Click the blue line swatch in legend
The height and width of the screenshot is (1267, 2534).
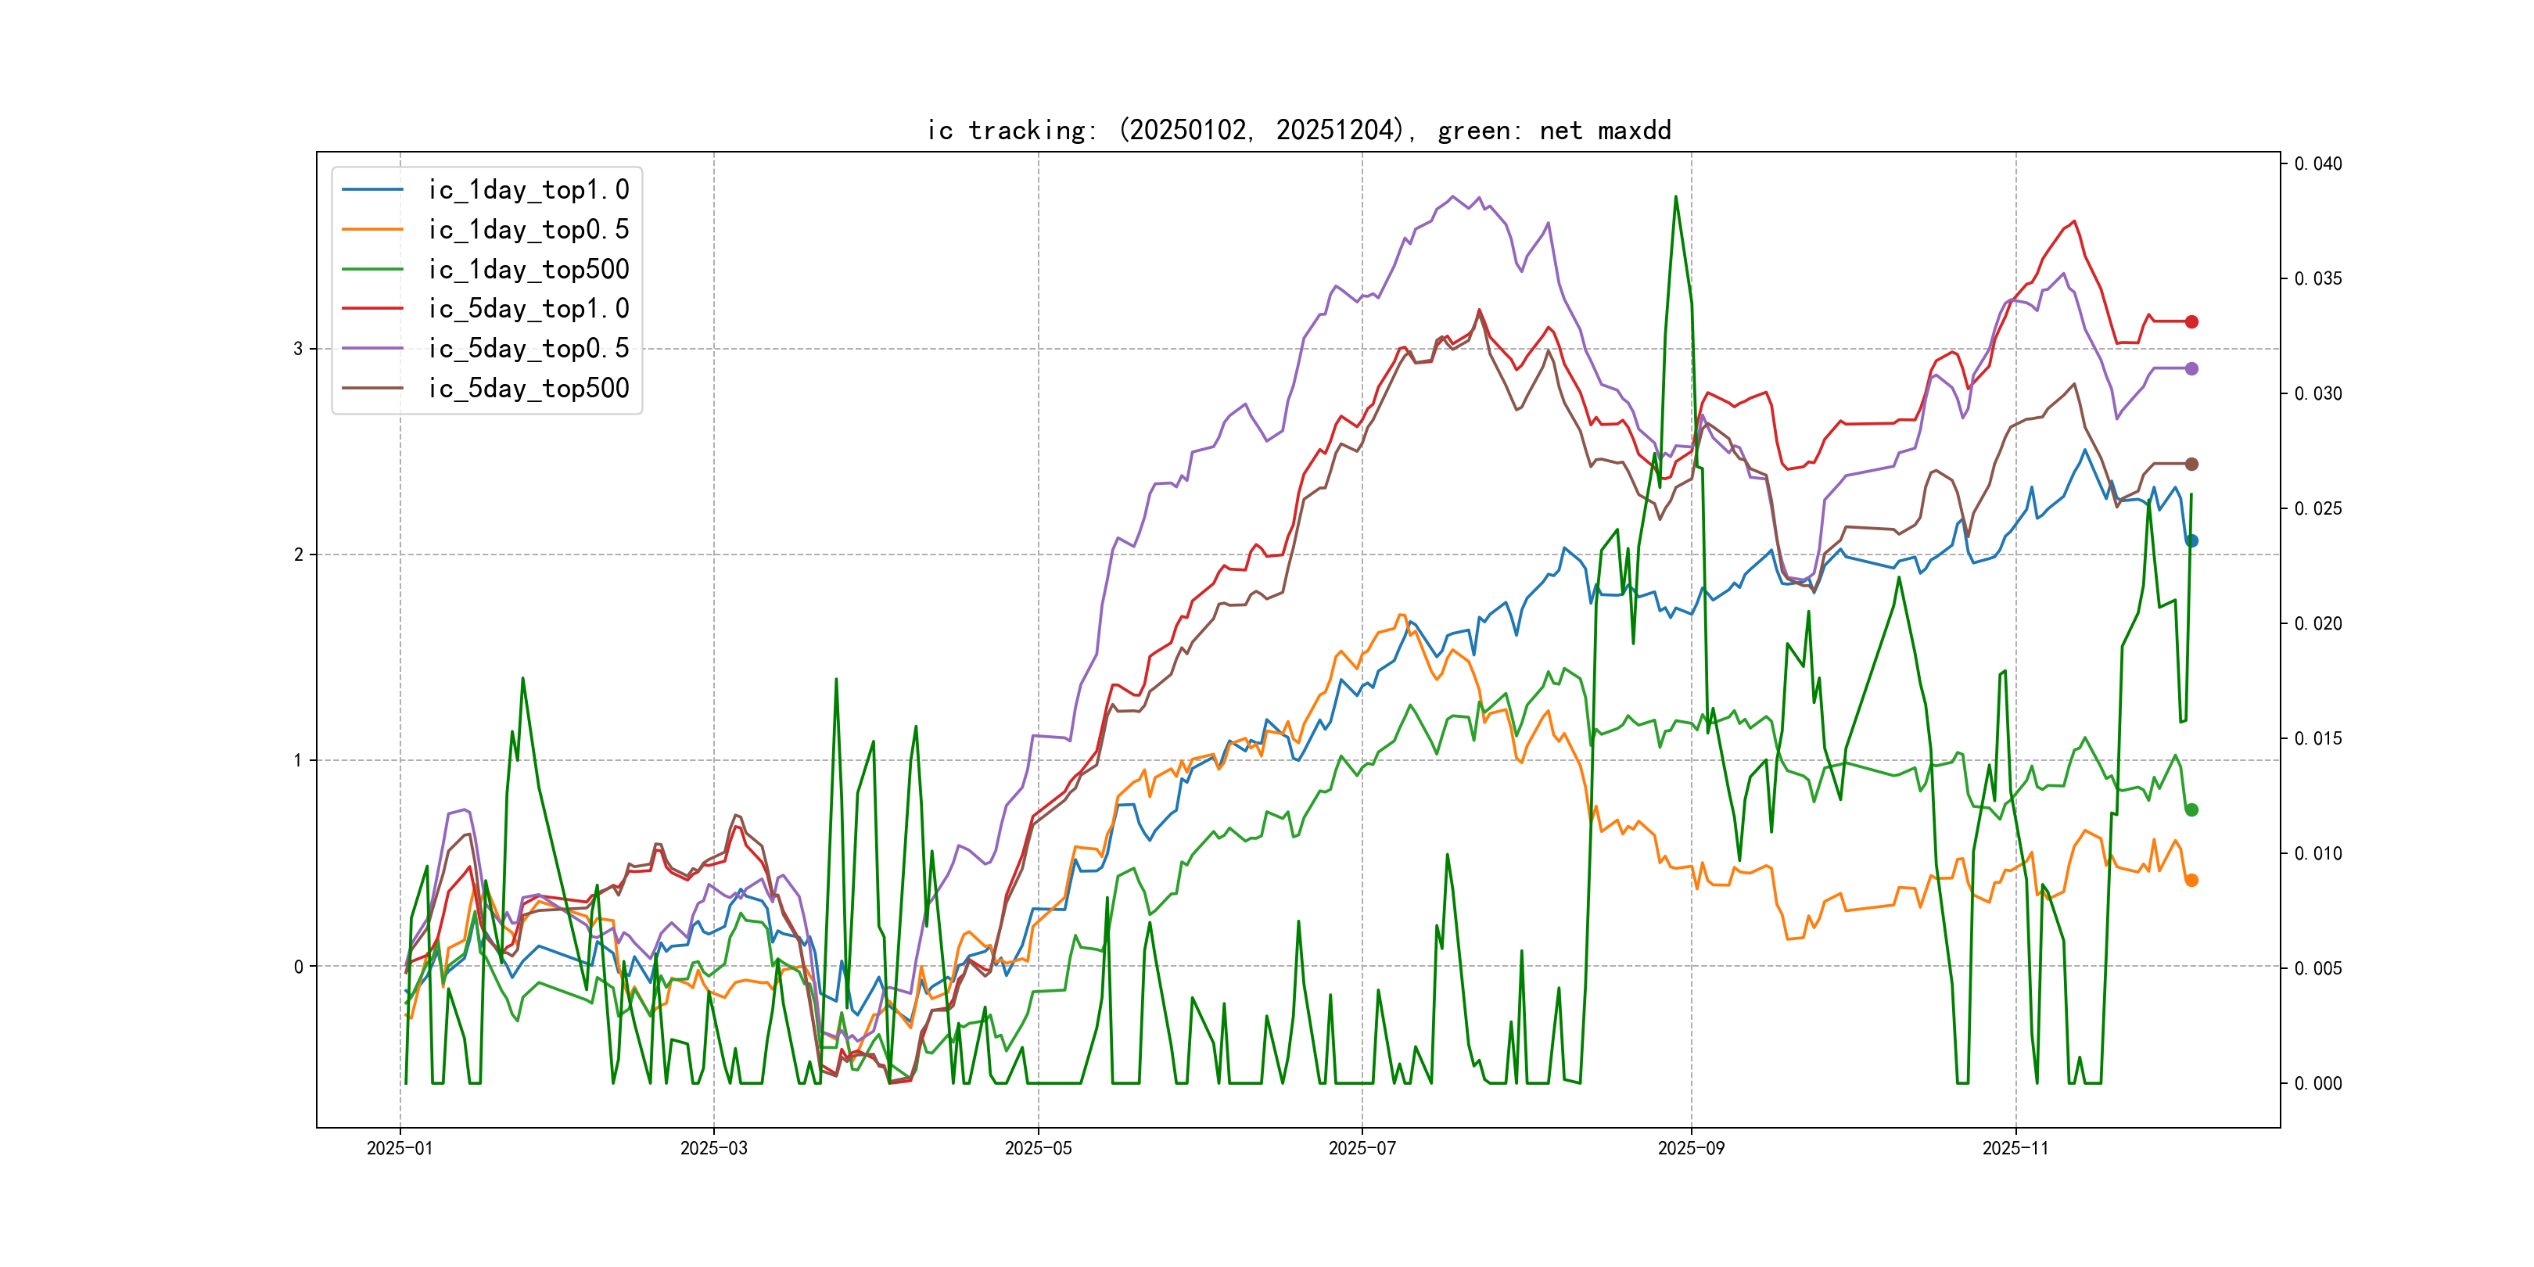click(x=373, y=190)
